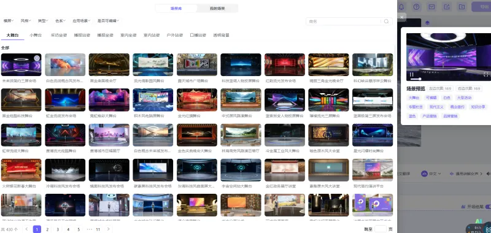The height and width of the screenshot is (233, 491).
Task: Click the scene name search field
Action: pos(344,21)
